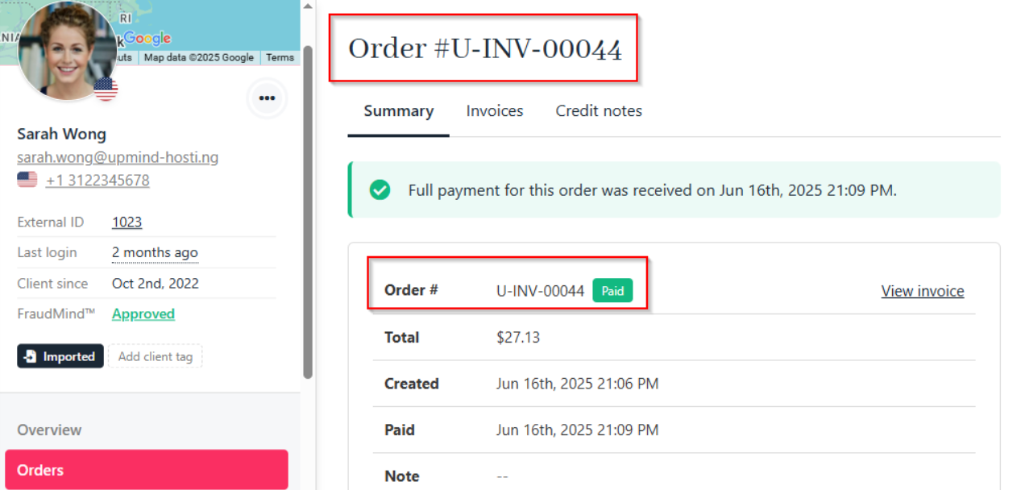Click the sidebar vertical scrollbar
The height and width of the screenshot is (490, 1025).
308,211
